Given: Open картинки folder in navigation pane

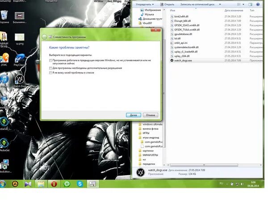Looking at the screenshot, I should click(x=148, y=151).
